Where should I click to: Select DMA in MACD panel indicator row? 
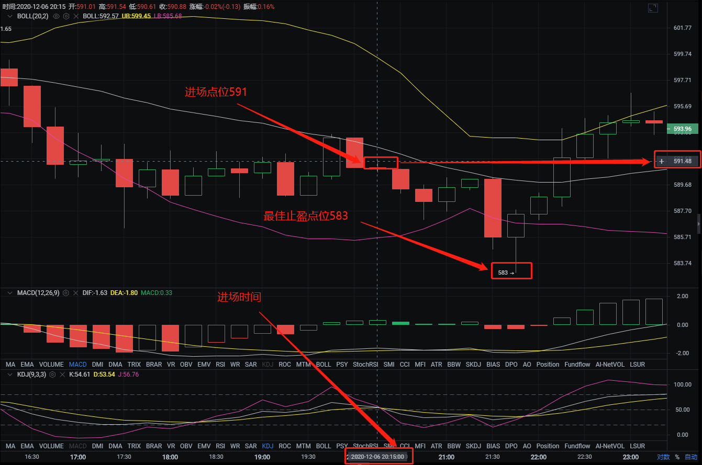[x=115, y=364]
